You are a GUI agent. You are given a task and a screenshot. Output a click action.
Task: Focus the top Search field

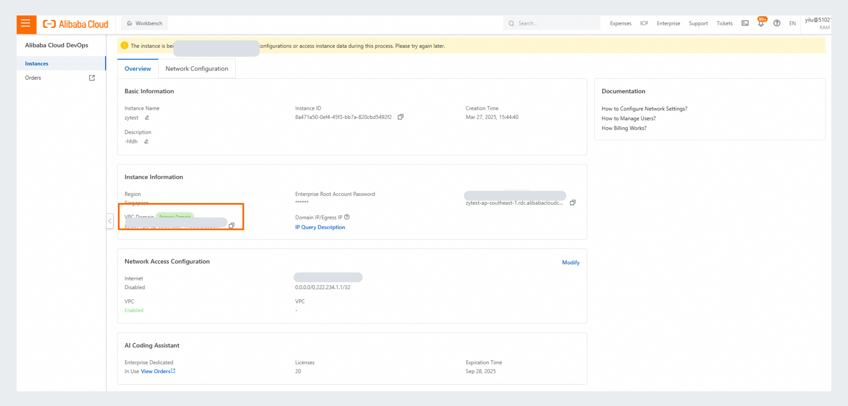tap(551, 23)
